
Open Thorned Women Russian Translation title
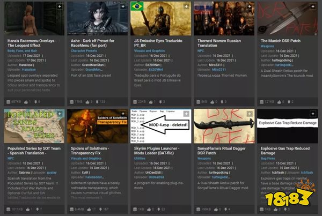point(219,43)
